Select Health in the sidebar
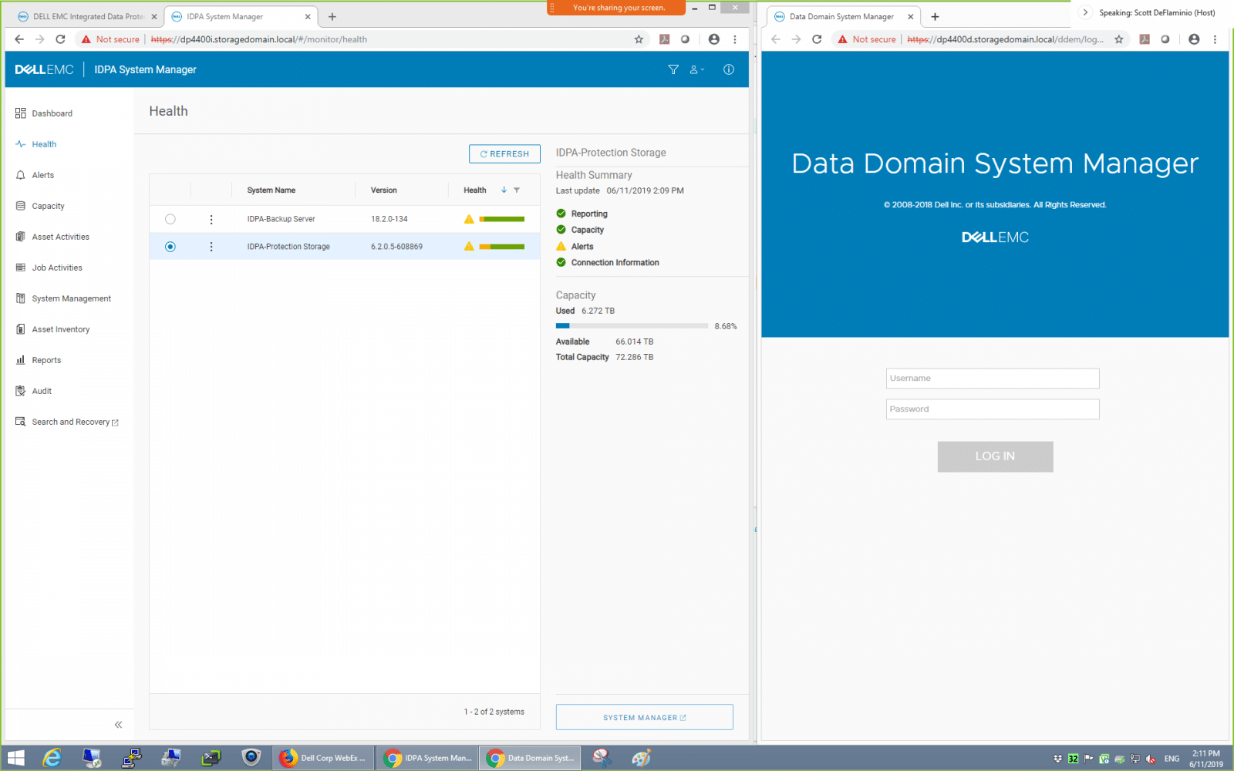This screenshot has height=771, width=1234. 36,144
